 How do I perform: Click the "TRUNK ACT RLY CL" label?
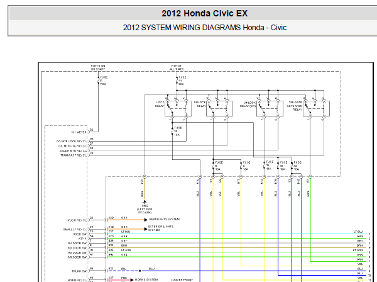tap(74, 155)
